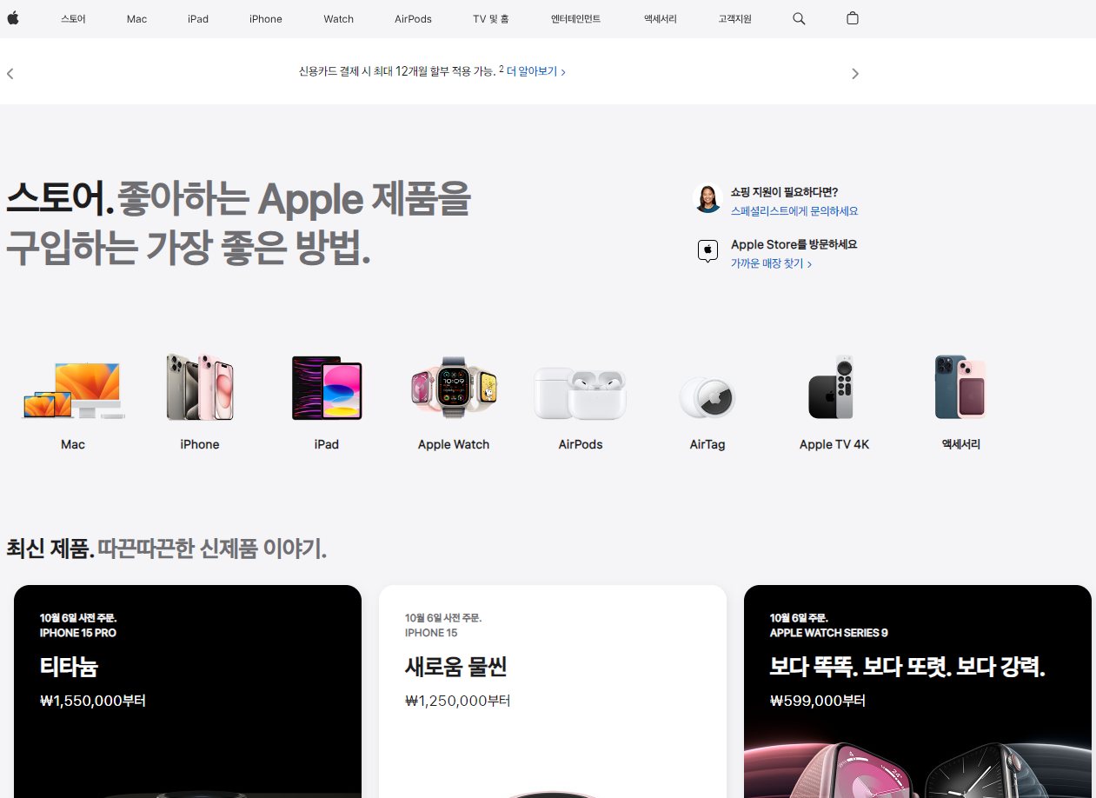Open the 고객지원 navigation item
This screenshot has width=1096, height=798.
click(735, 18)
